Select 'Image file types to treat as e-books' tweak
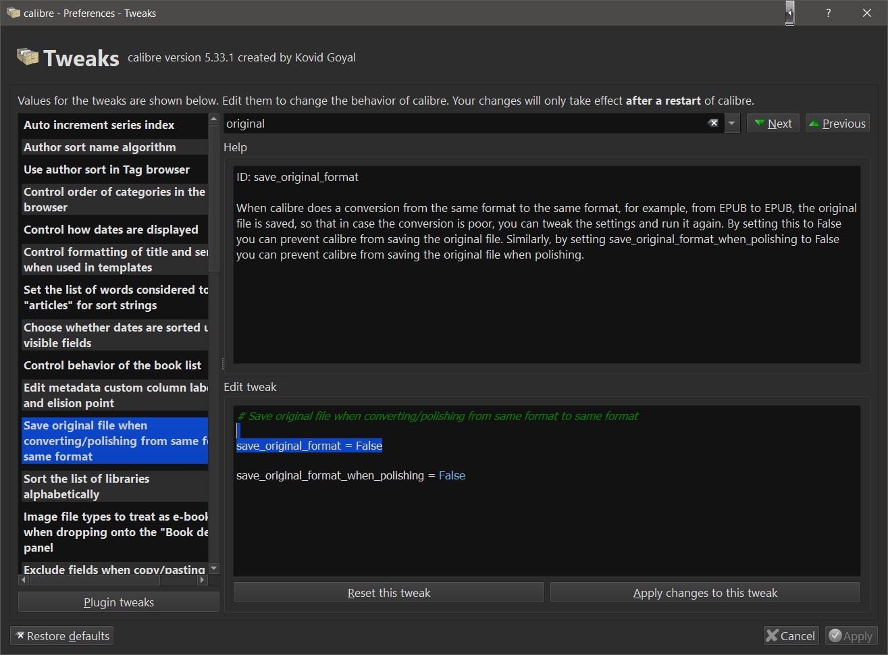888x655 pixels. coord(115,532)
